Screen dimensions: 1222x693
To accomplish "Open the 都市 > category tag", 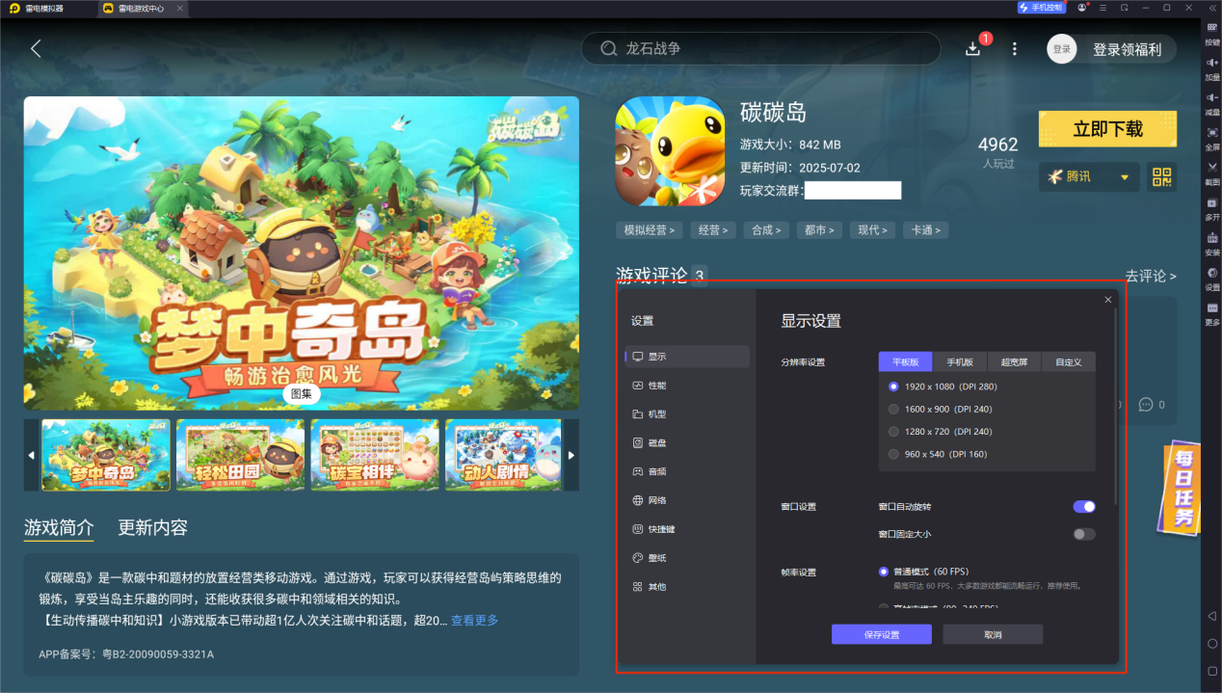I will click(821, 230).
